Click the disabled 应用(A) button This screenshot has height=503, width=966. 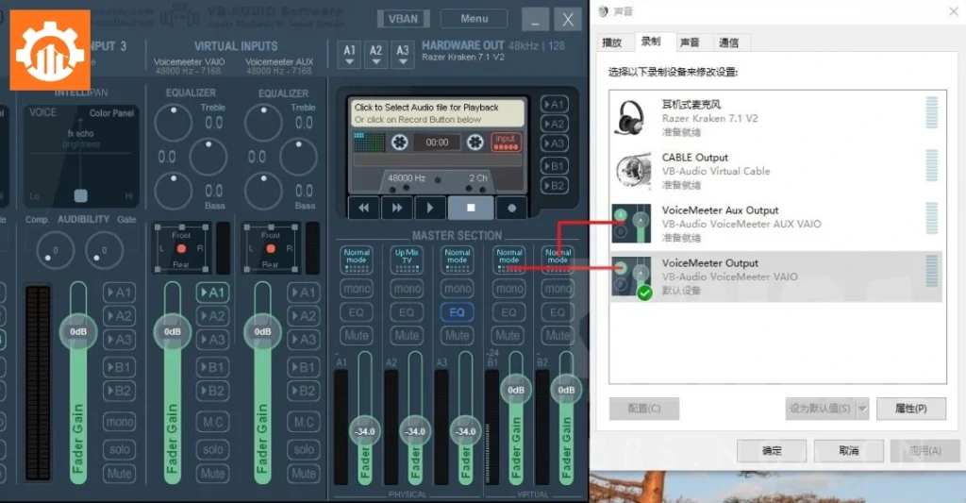click(924, 450)
